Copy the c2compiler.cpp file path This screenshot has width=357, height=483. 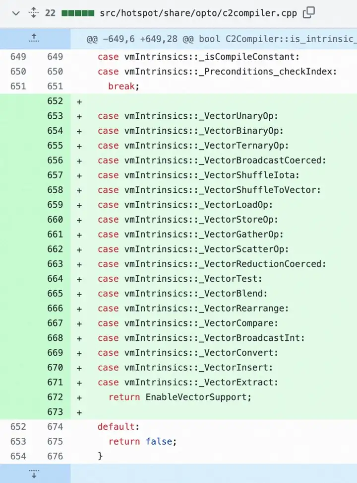(x=308, y=13)
